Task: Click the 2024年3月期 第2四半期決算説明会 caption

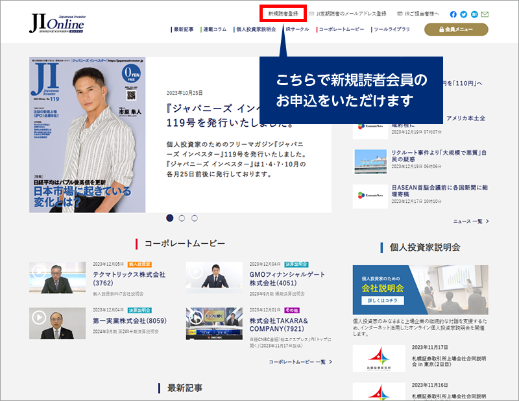Action: point(126,331)
